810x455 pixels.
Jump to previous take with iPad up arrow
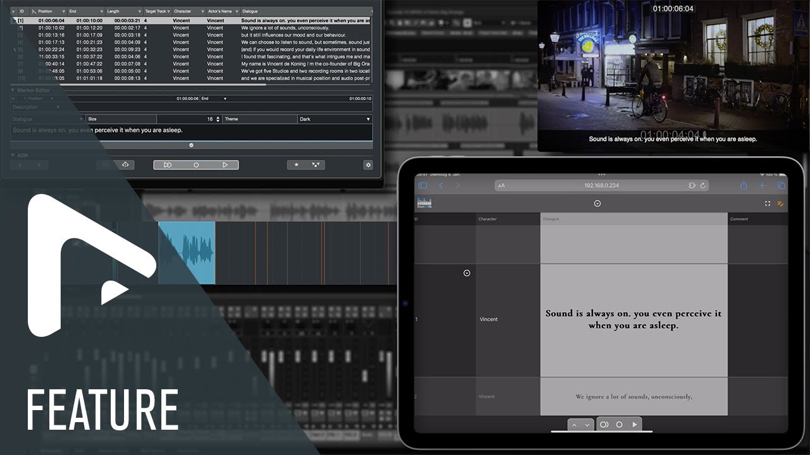pos(575,425)
